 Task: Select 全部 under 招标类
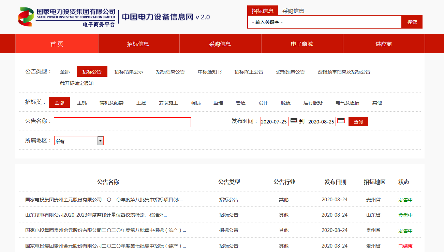pyautogui.click(x=59, y=102)
